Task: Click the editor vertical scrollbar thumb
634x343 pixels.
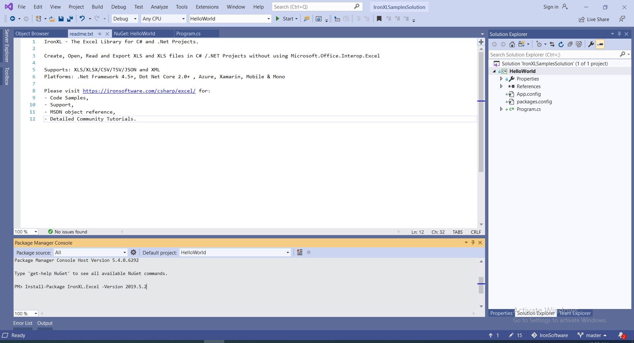Action: coord(481,112)
